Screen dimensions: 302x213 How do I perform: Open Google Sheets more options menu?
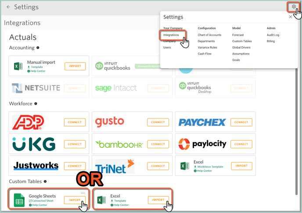click(x=83, y=193)
